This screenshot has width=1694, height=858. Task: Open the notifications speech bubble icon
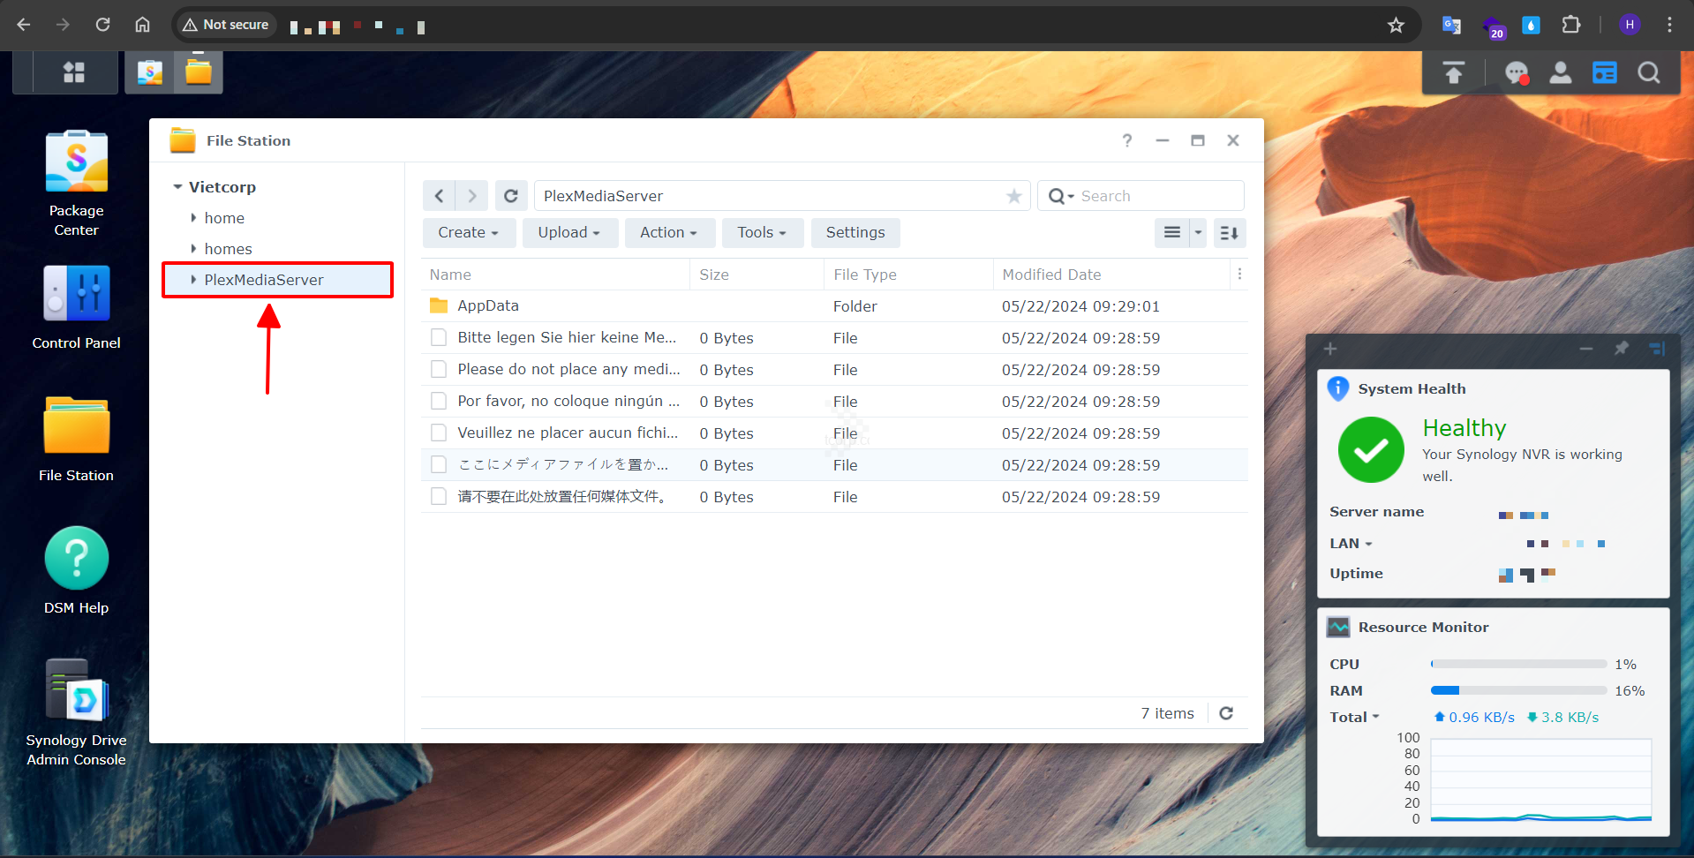pyautogui.click(x=1517, y=73)
